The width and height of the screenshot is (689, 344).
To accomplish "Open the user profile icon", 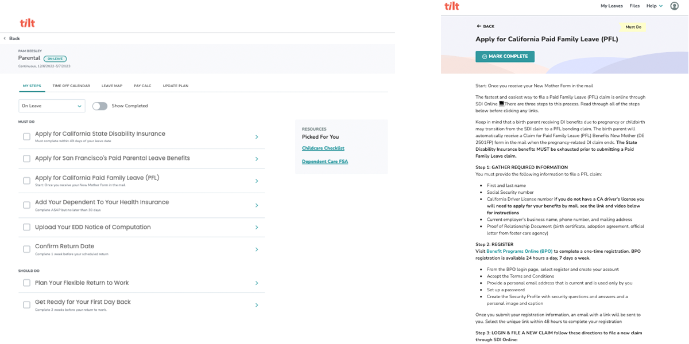I will pyautogui.click(x=674, y=6).
